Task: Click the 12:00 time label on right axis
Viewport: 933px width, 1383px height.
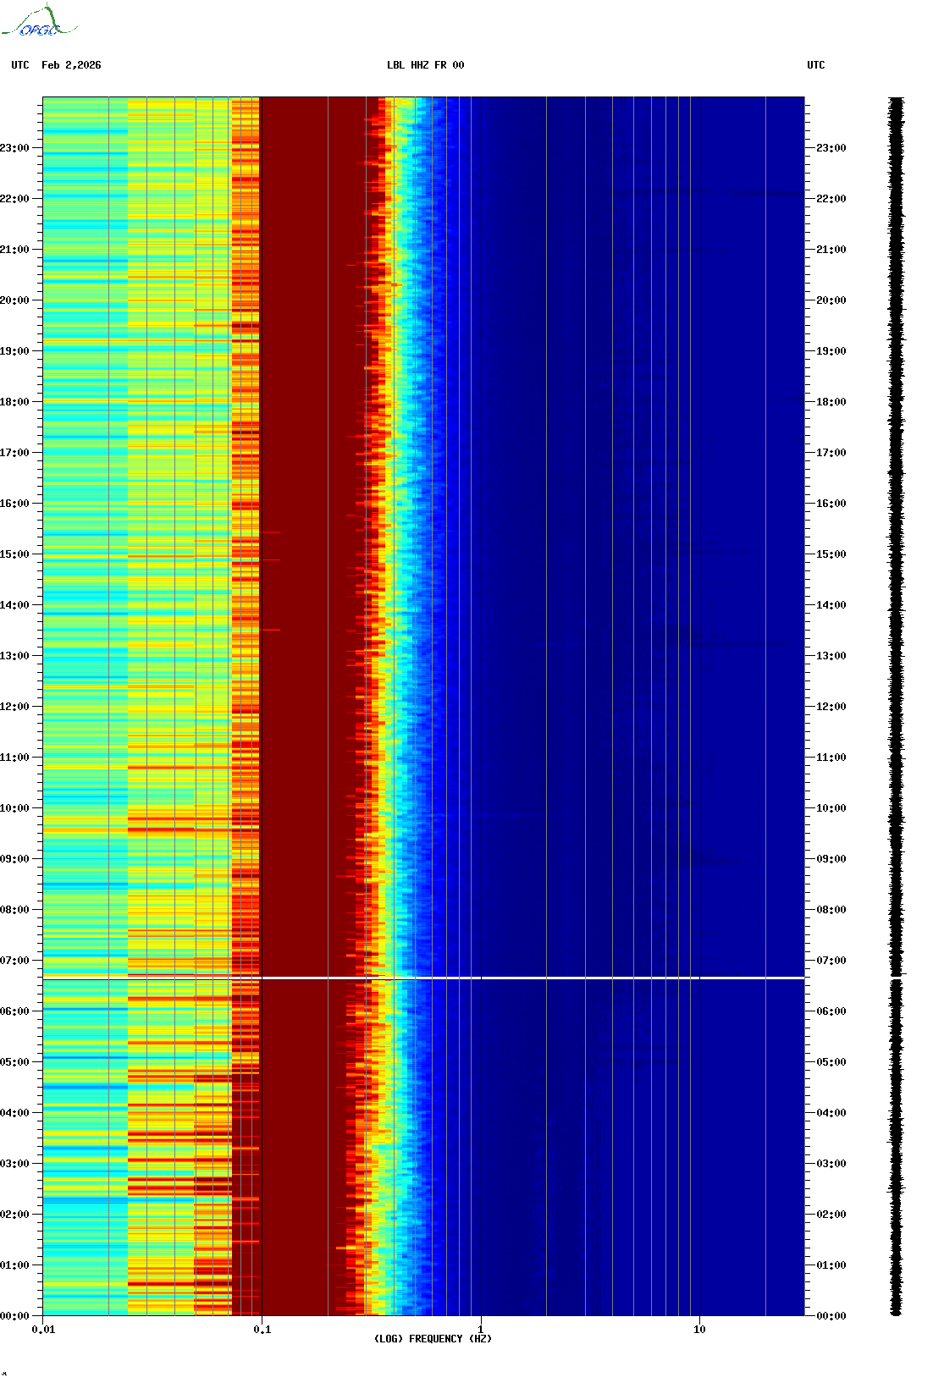Action: click(831, 707)
